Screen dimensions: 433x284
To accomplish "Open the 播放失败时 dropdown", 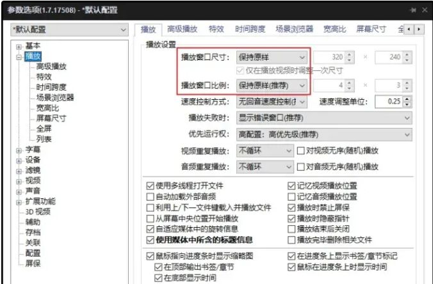I will pos(324,118).
